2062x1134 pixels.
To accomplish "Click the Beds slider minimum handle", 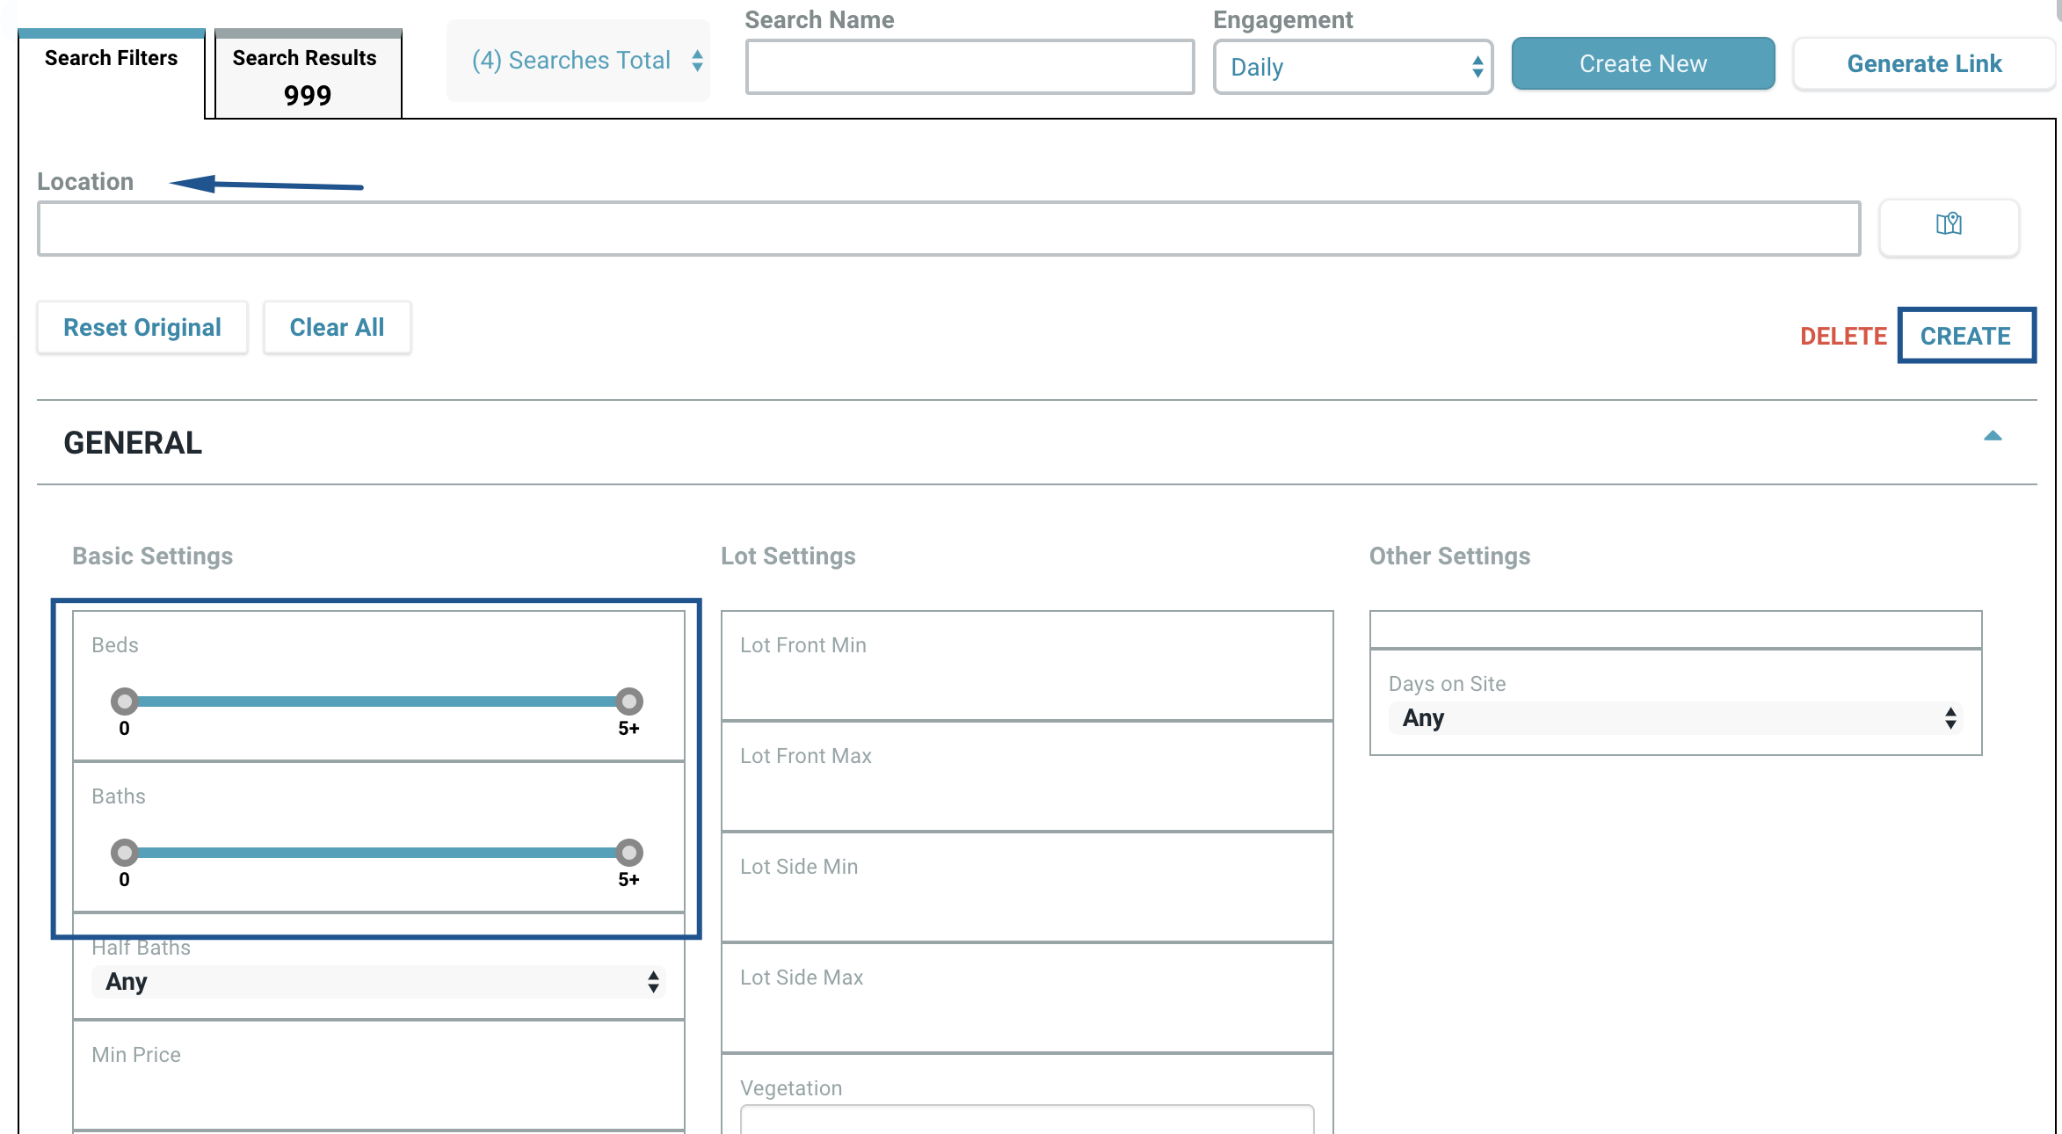I will (125, 701).
